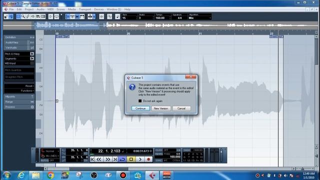Screen dimensions: 320x180
Task: Tick the Do not ask again checkbox
Action: pyautogui.click(x=140, y=101)
